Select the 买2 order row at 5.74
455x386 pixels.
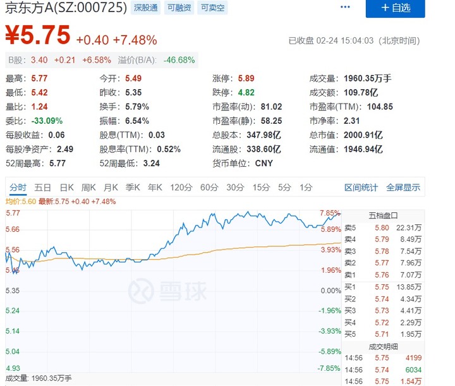pos(383,299)
